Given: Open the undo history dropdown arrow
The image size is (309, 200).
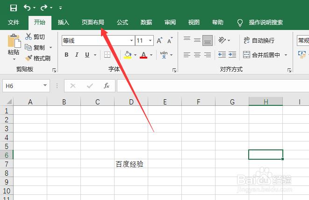Looking at the screenshot, I should coord(34,8).
